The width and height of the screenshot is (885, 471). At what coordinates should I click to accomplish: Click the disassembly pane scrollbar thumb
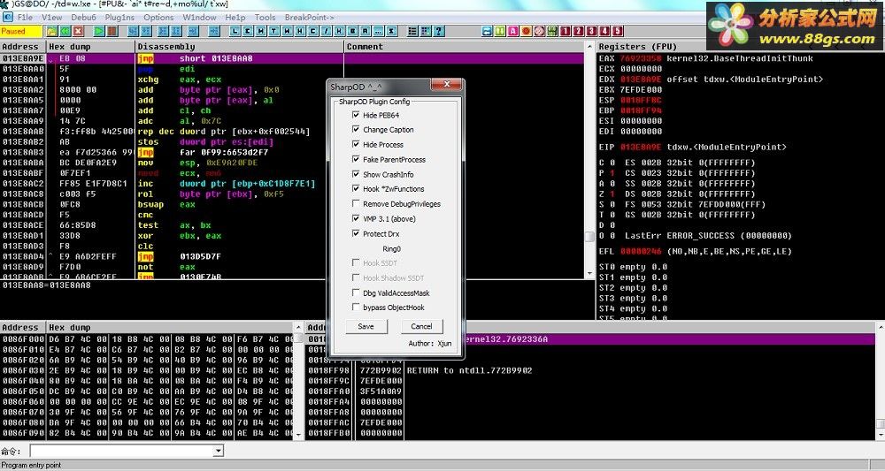[589, 237]
